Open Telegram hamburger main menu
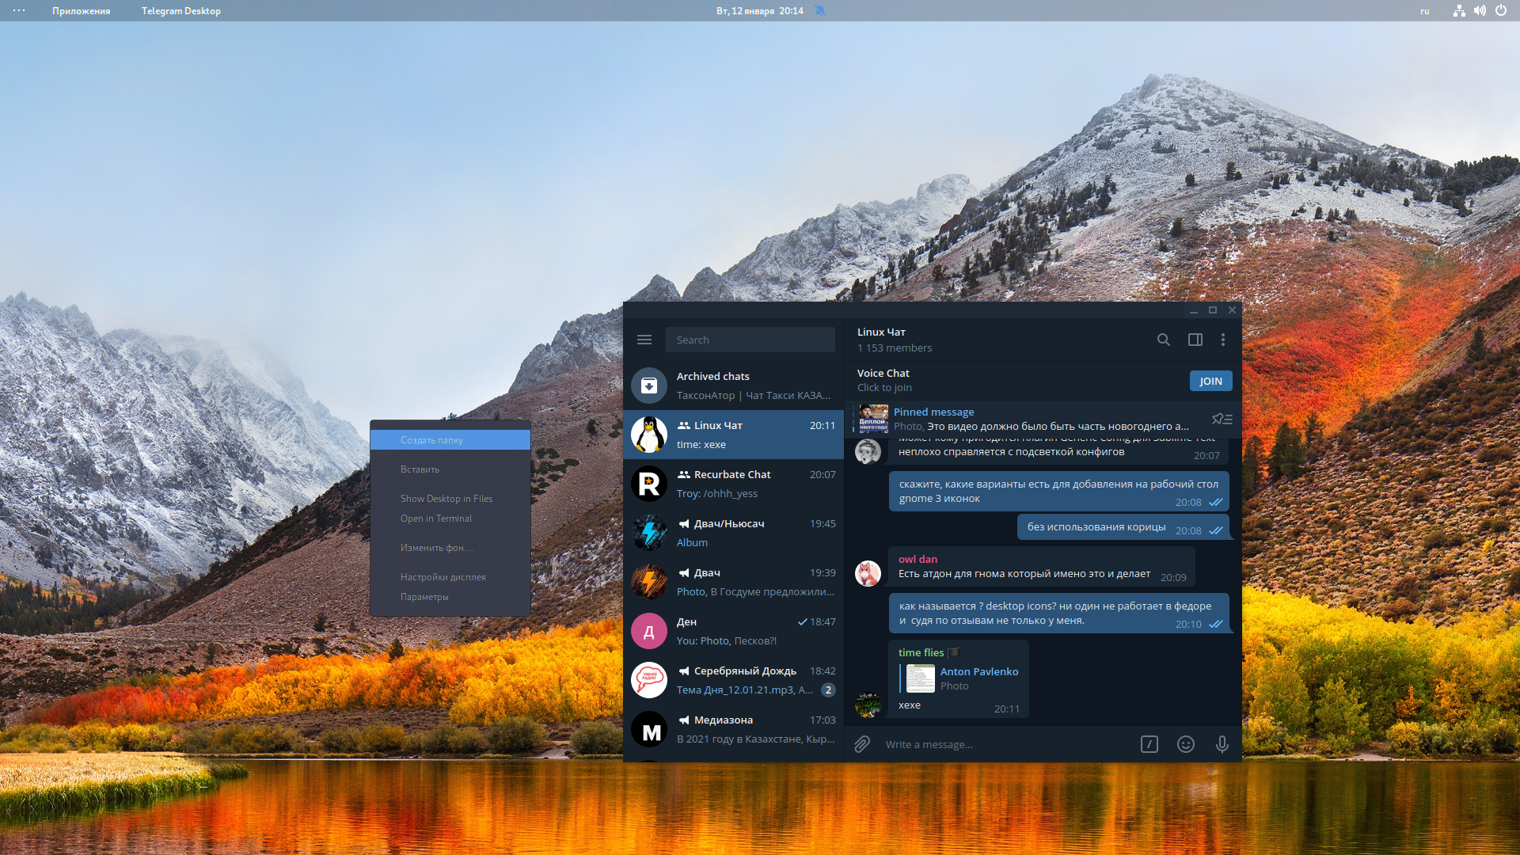Image resolution: width=1520 pixels, height=855 pixels. [x=644, y=340]
